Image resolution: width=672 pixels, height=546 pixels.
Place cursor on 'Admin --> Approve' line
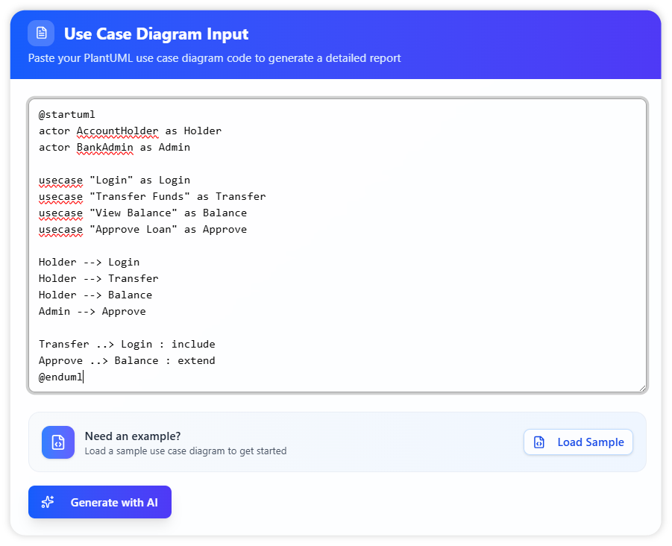(x=92, y=312)
